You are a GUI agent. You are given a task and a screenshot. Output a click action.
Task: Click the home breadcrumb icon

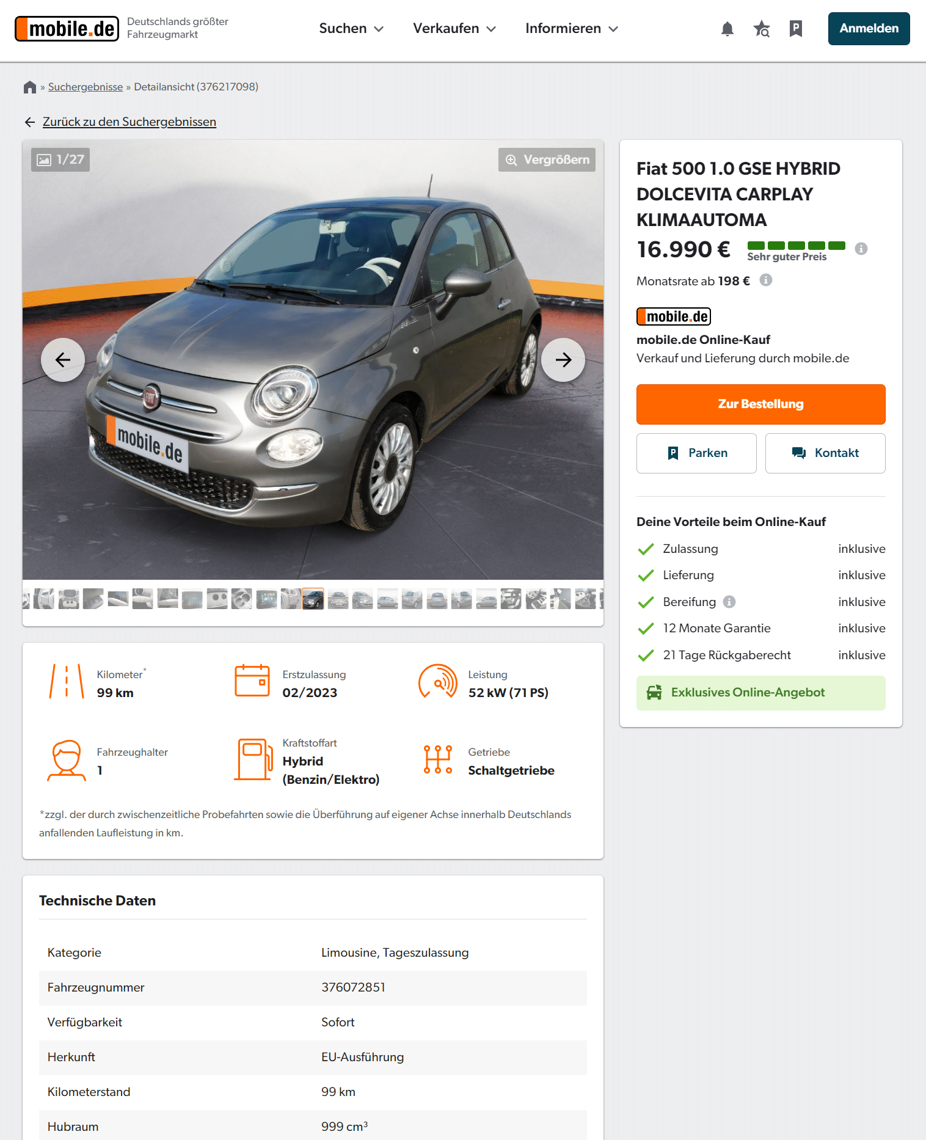pos(30,87)
